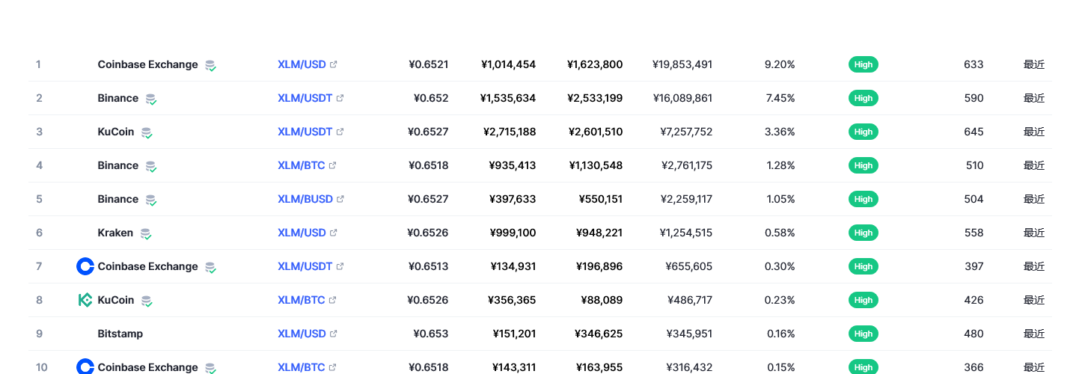Screen dimensions: 1085x374
Task: Click verified reserves icon beside Kraken
Action: pos(146,234)
